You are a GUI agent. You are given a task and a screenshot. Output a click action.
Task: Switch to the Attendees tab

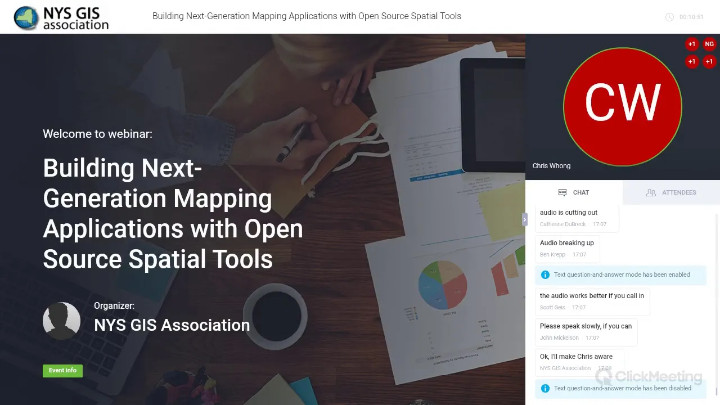point(671,192)
